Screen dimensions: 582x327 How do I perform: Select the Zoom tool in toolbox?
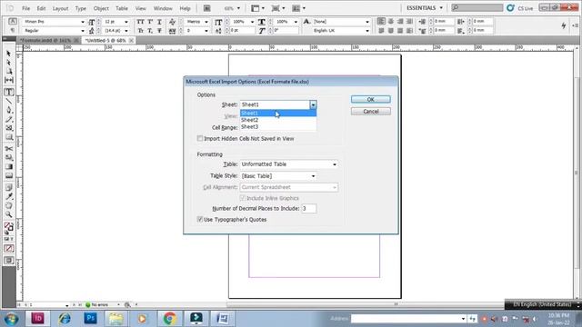click(9, 214)
